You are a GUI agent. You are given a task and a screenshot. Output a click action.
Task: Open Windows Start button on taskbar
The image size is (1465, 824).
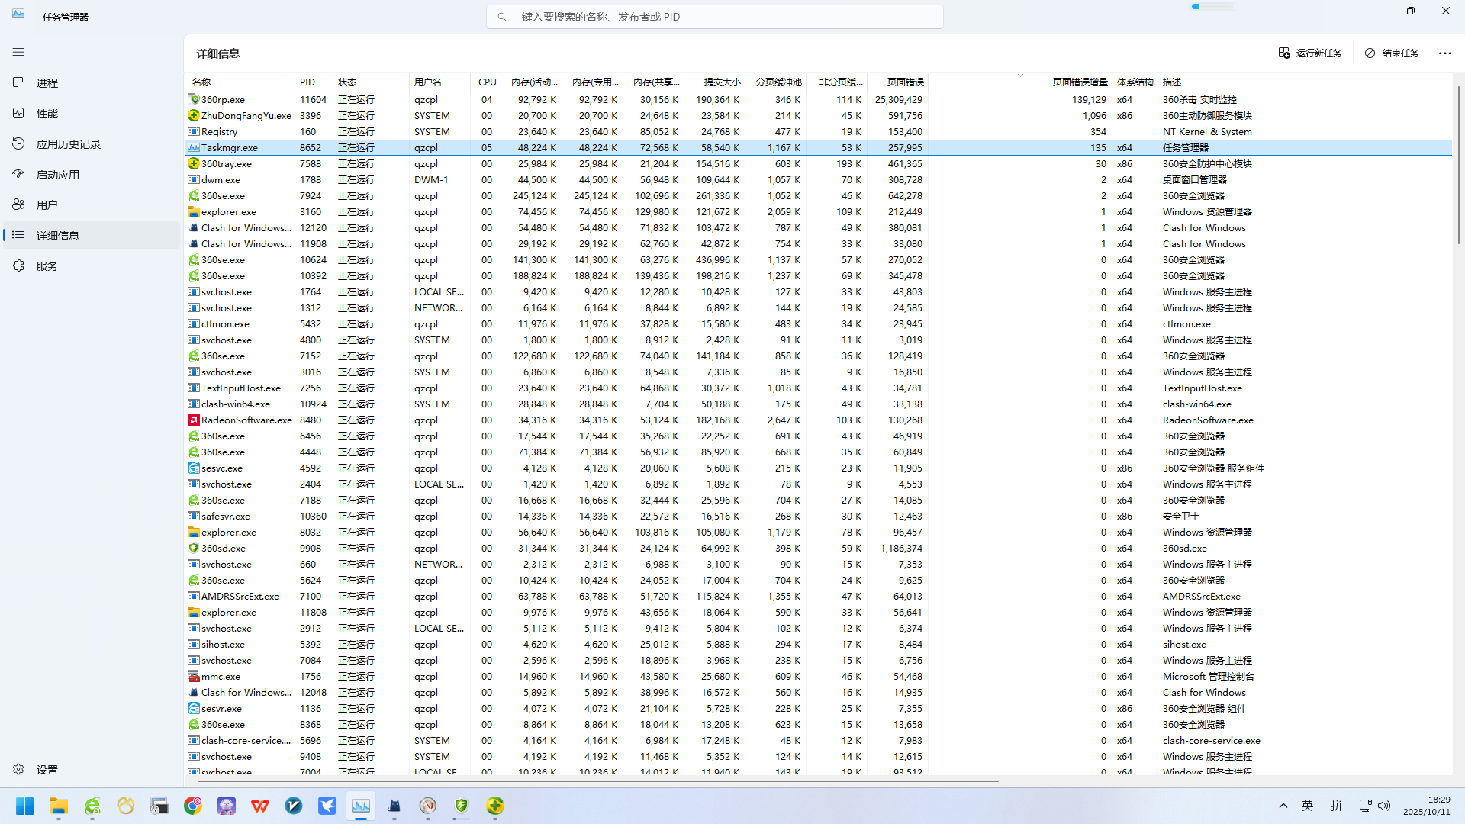(x=24, y=806)
